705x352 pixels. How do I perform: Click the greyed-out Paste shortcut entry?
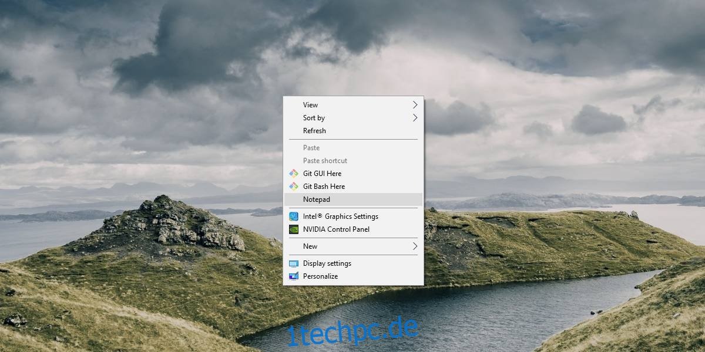(353, 161)
